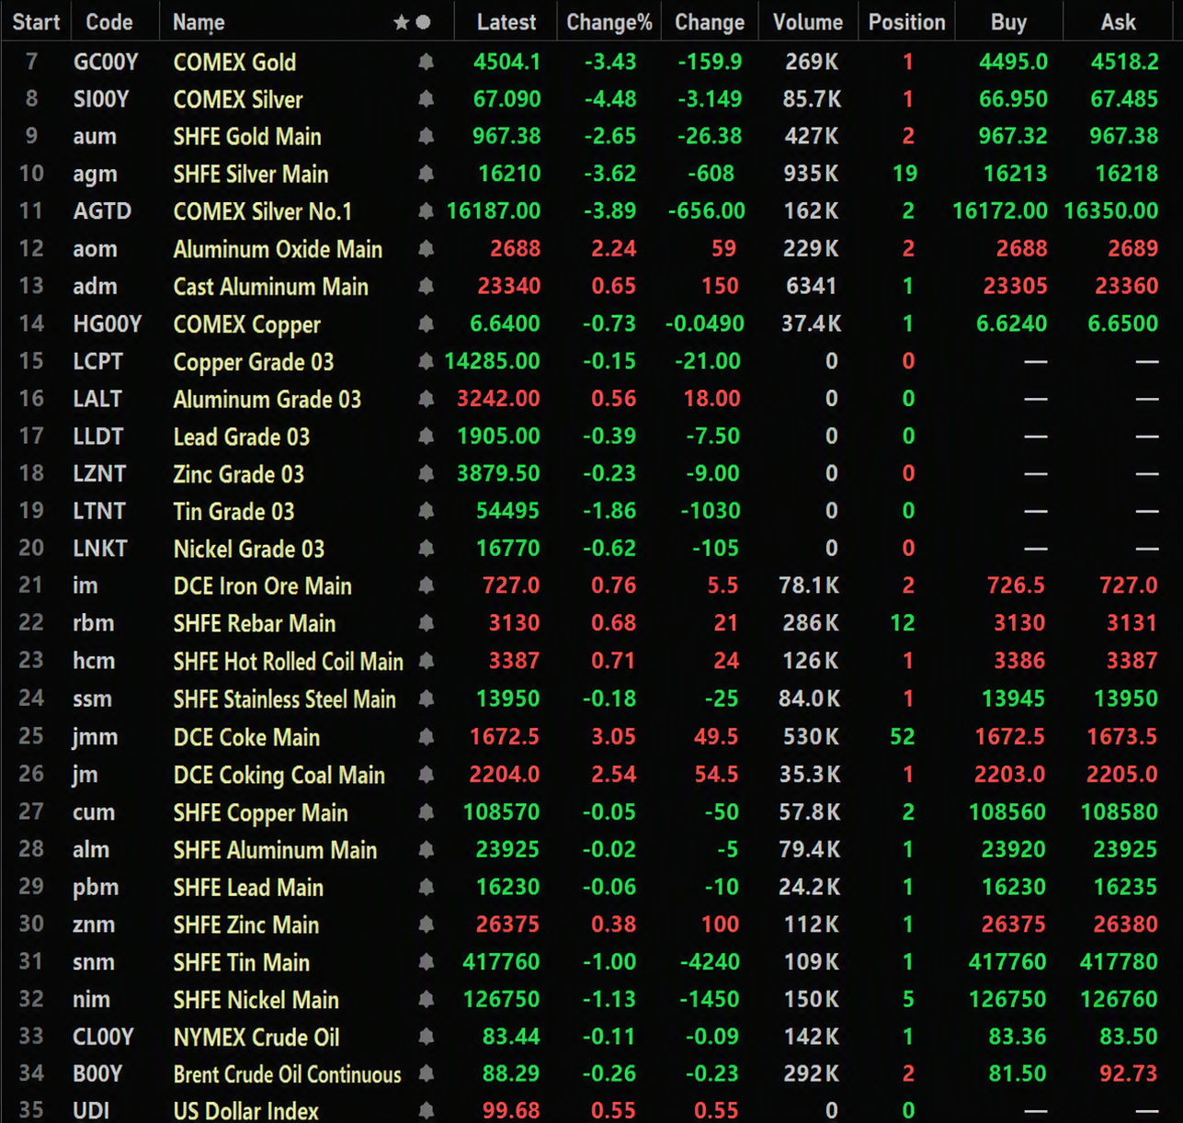Set an alert bell for DCE Iron Ore Main
The image size is (1183, 1123).
[426, 586]
